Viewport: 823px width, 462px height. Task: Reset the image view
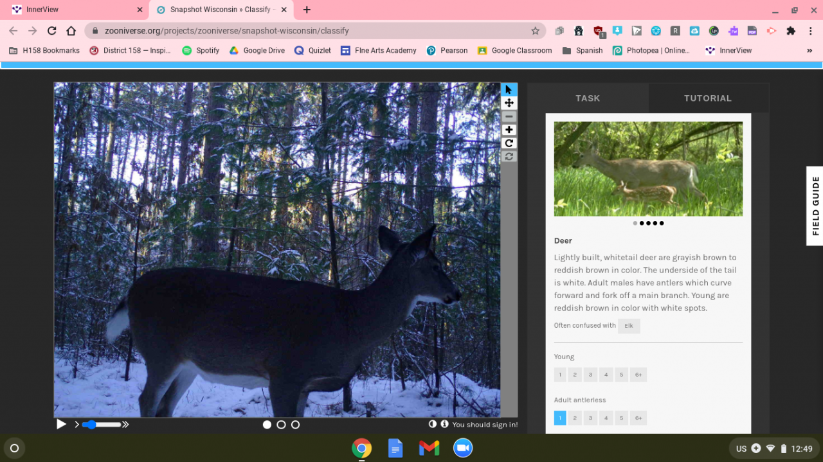[x=509, y=156]
